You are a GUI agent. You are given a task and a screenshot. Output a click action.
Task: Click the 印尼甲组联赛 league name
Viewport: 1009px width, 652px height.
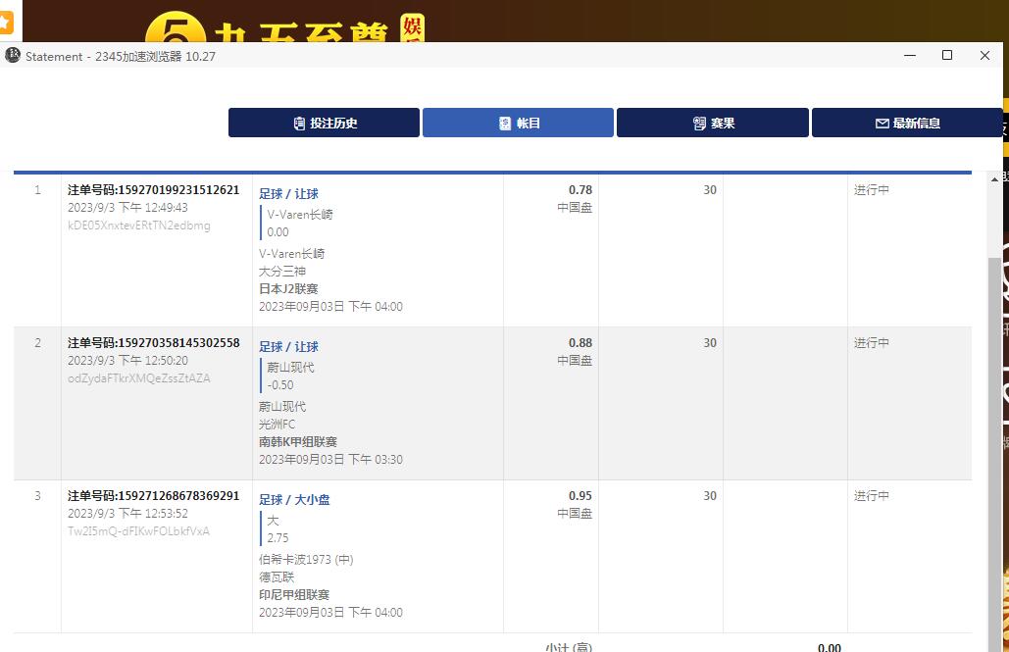tap(294, 595)
